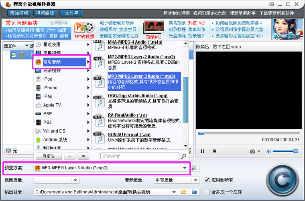Click the 自定义 button
Screen dimensions: 305x201
[x=49, y=157]
